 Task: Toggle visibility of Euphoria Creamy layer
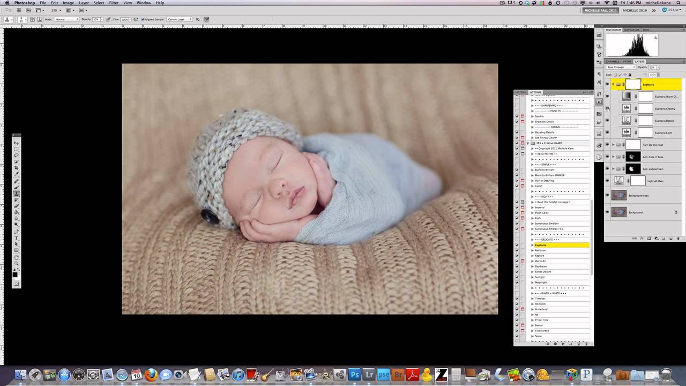[607, 108]
